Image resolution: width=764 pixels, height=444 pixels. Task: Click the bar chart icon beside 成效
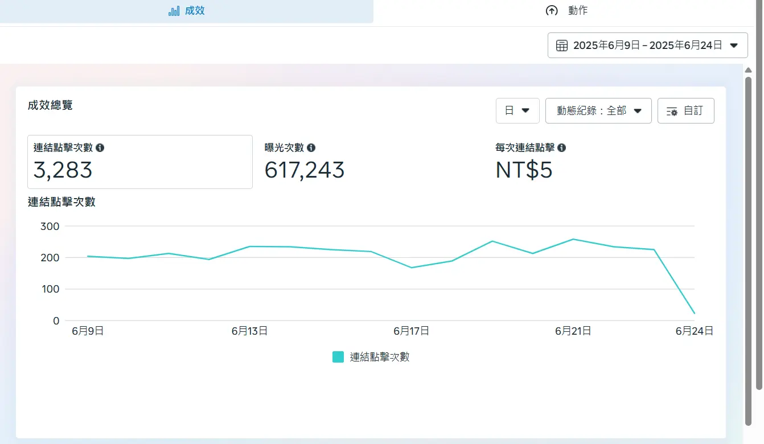pos(174,11)
